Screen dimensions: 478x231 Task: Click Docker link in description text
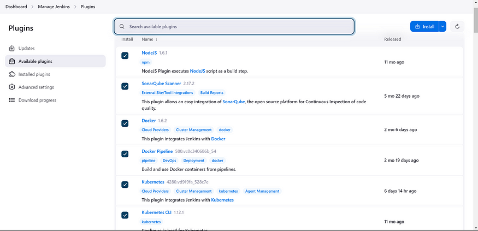pos(218,139)
